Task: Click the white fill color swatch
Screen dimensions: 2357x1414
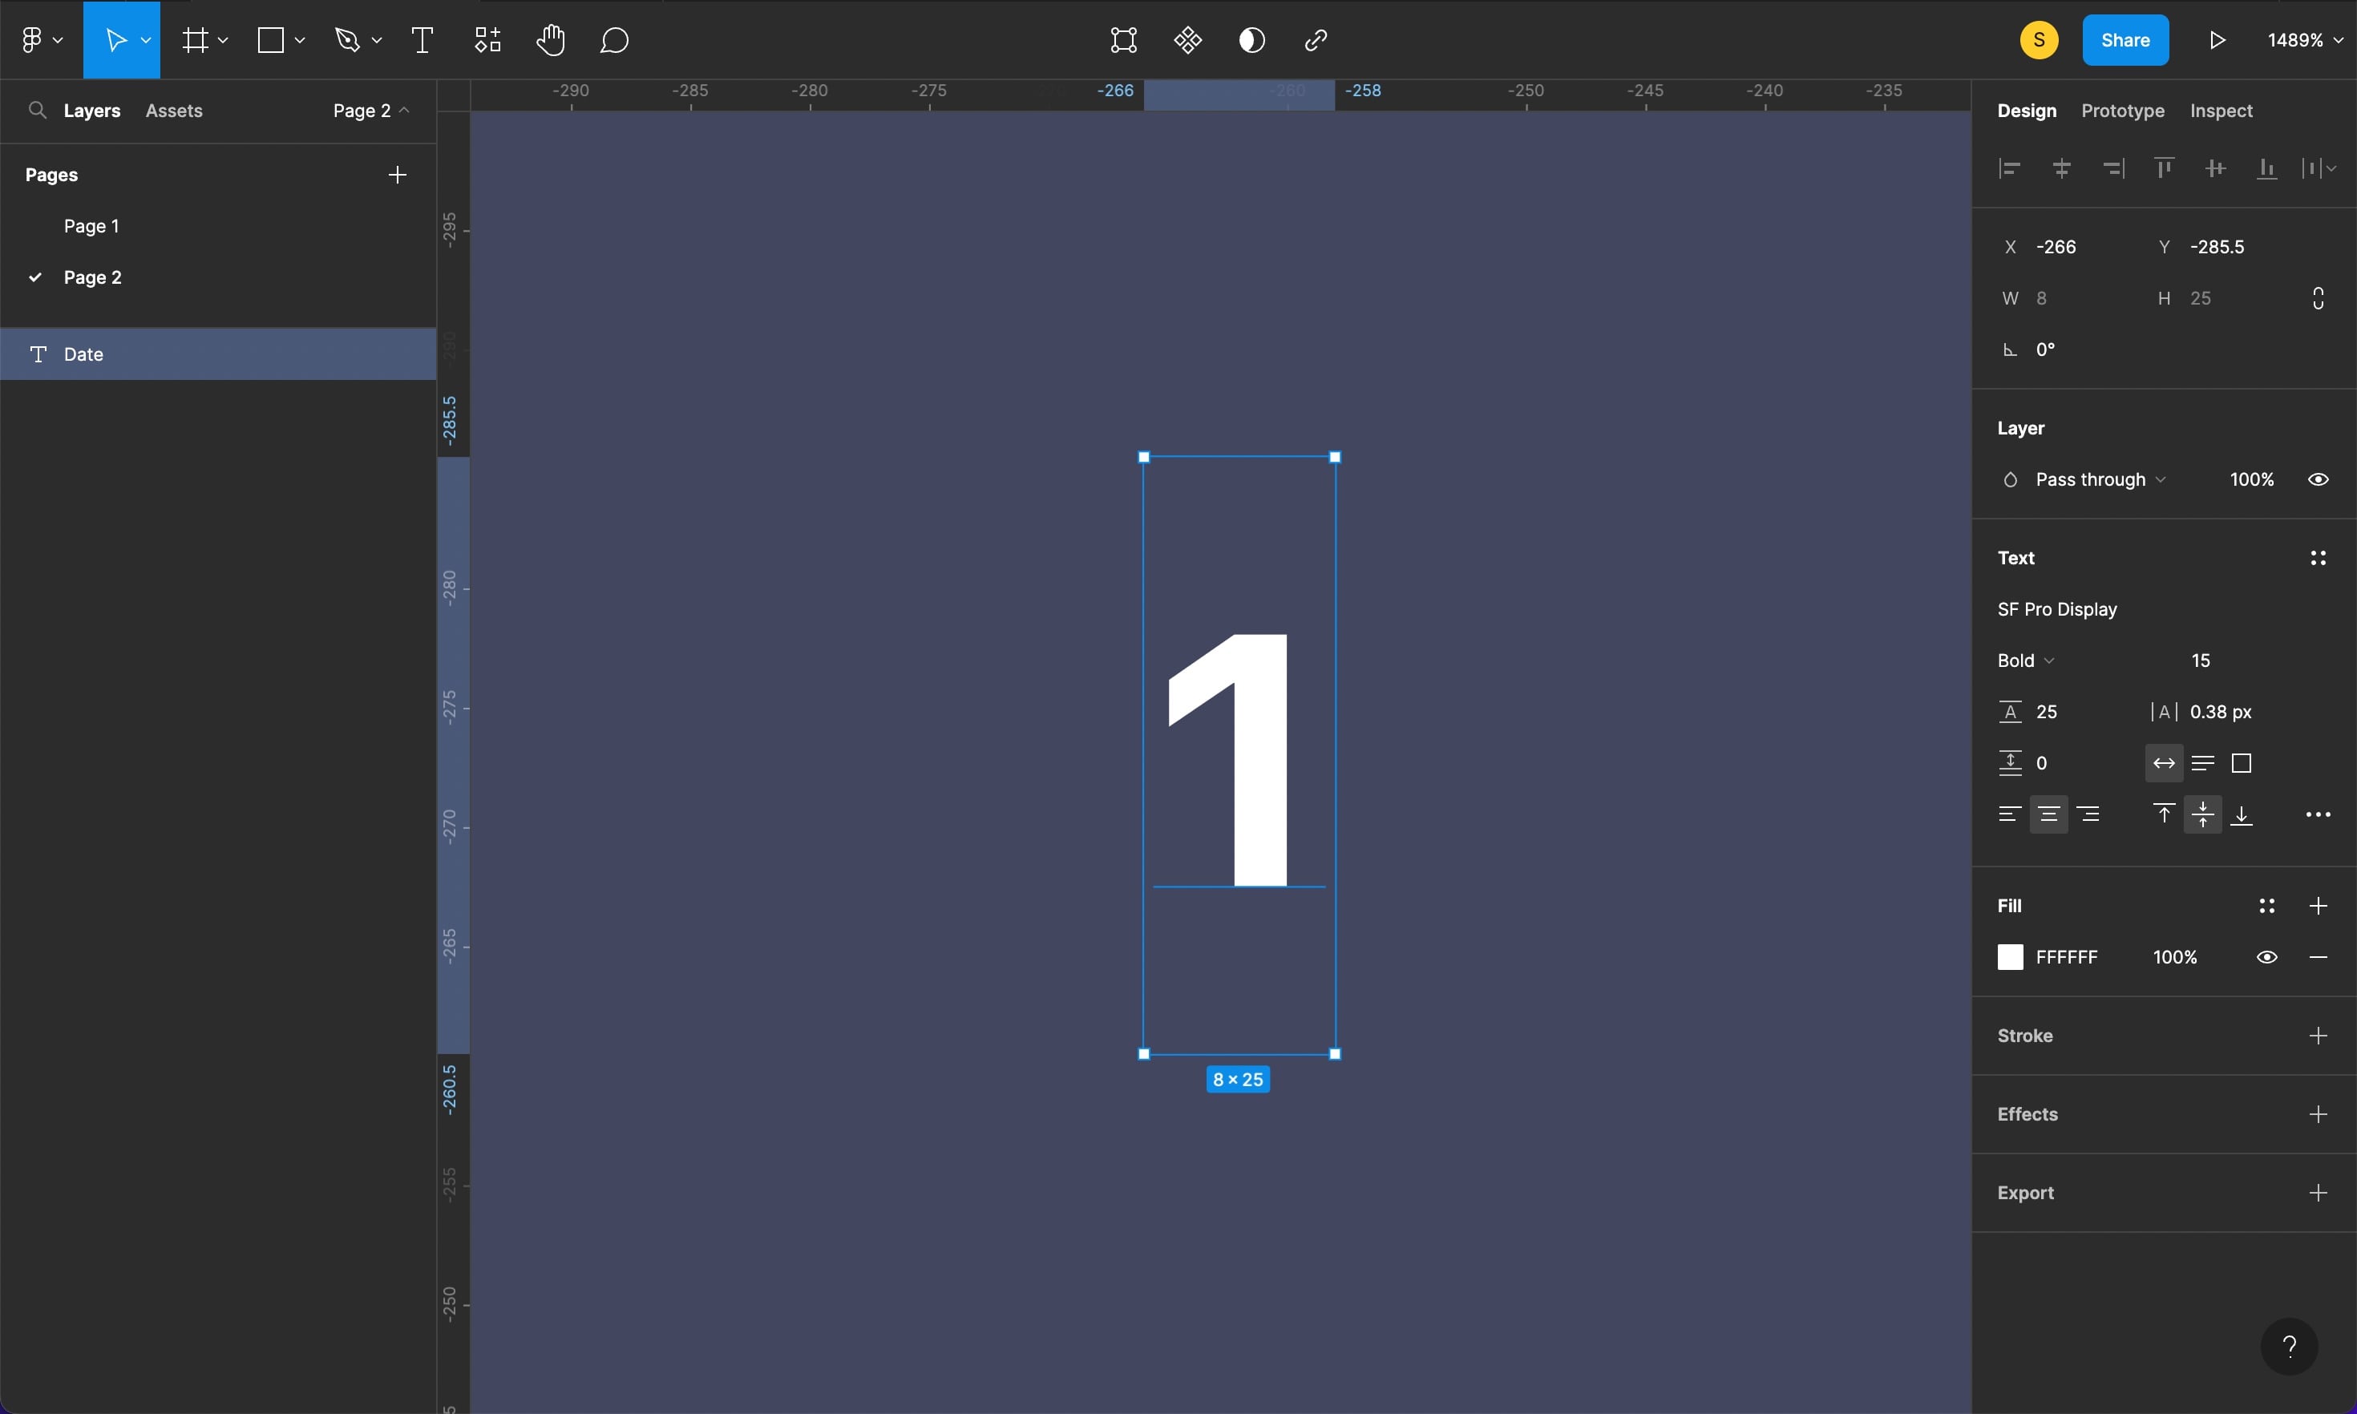Action: 2010,956
